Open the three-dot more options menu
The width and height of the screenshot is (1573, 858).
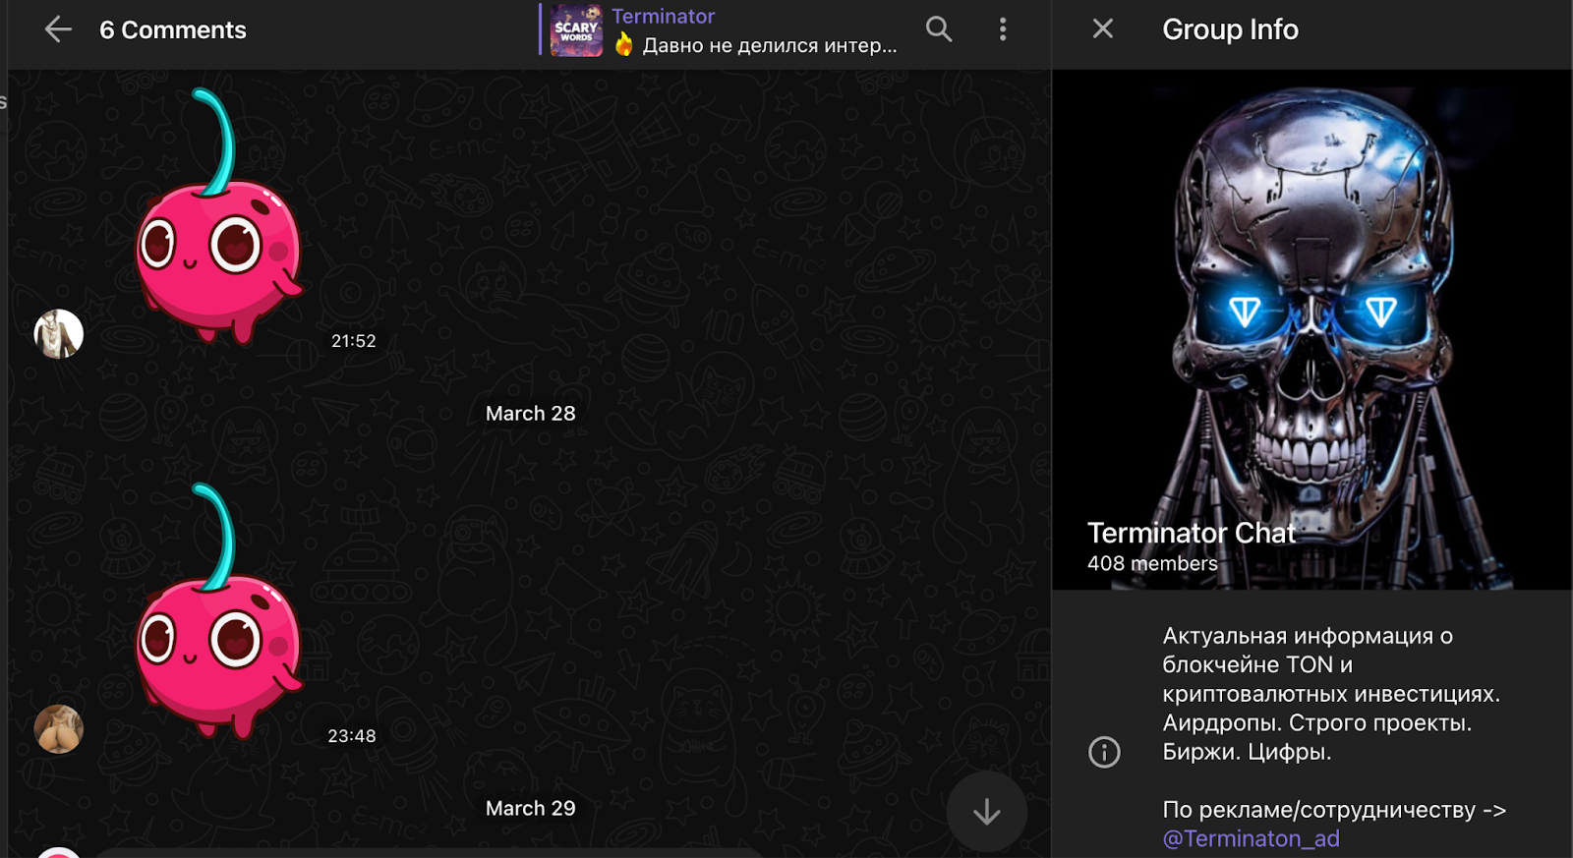tap(1003, 29)
